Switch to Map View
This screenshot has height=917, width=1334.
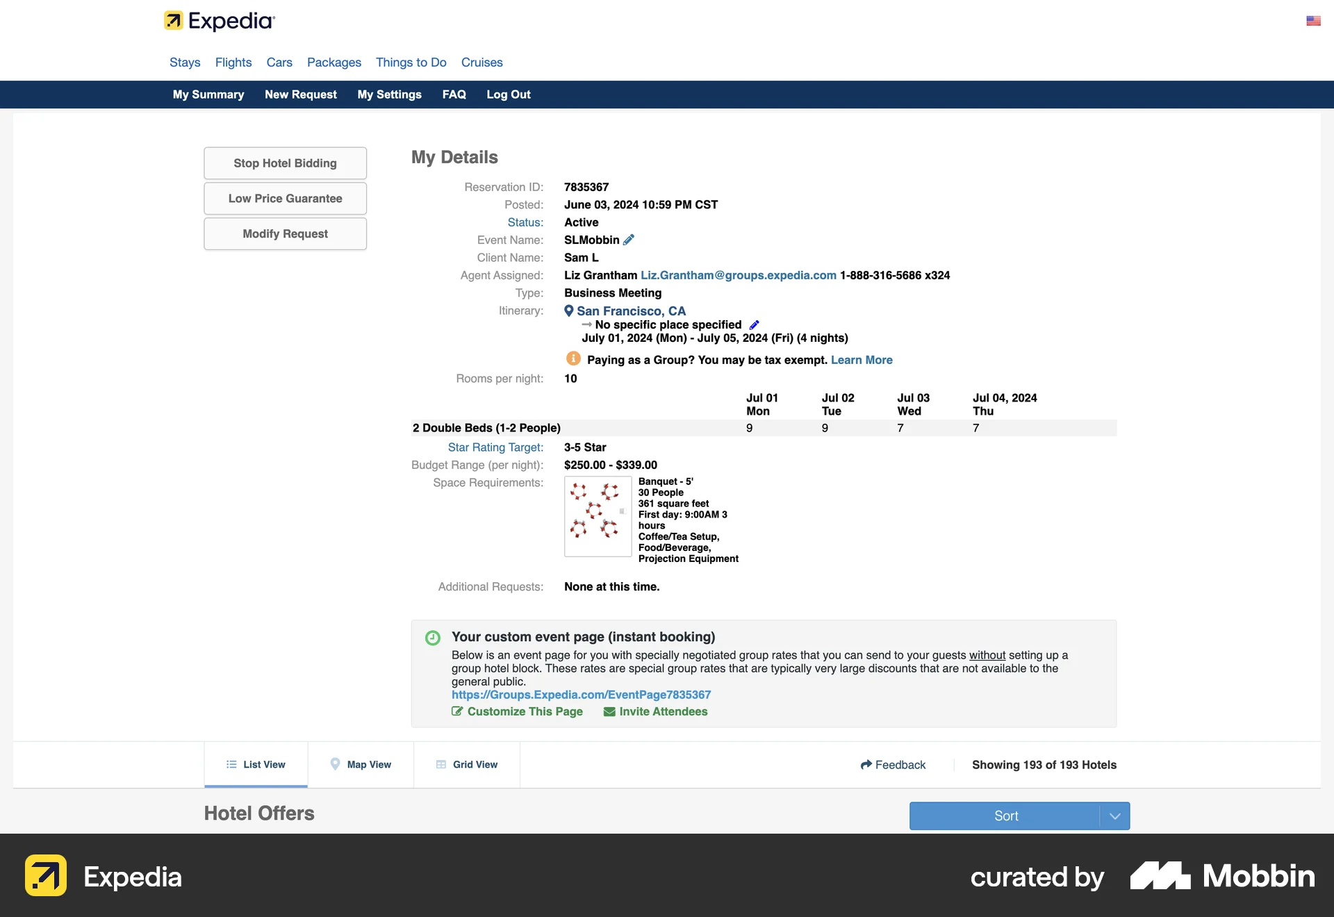(x=368, y=764)
